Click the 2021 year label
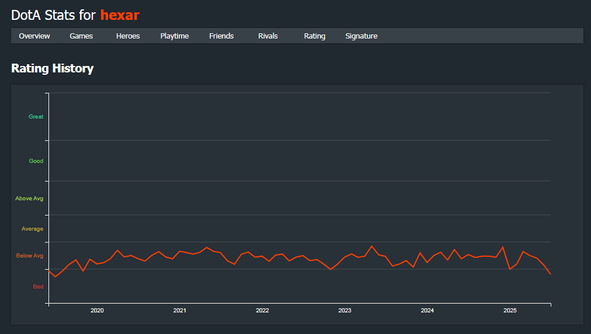This screenshot has width=591, height=334. [179, 310]
